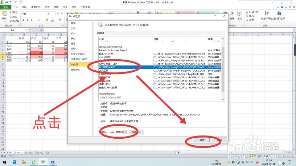Viewport: 296px width, 166px height.
Task: Click the blue Help question mark icon
Action: 282,7
